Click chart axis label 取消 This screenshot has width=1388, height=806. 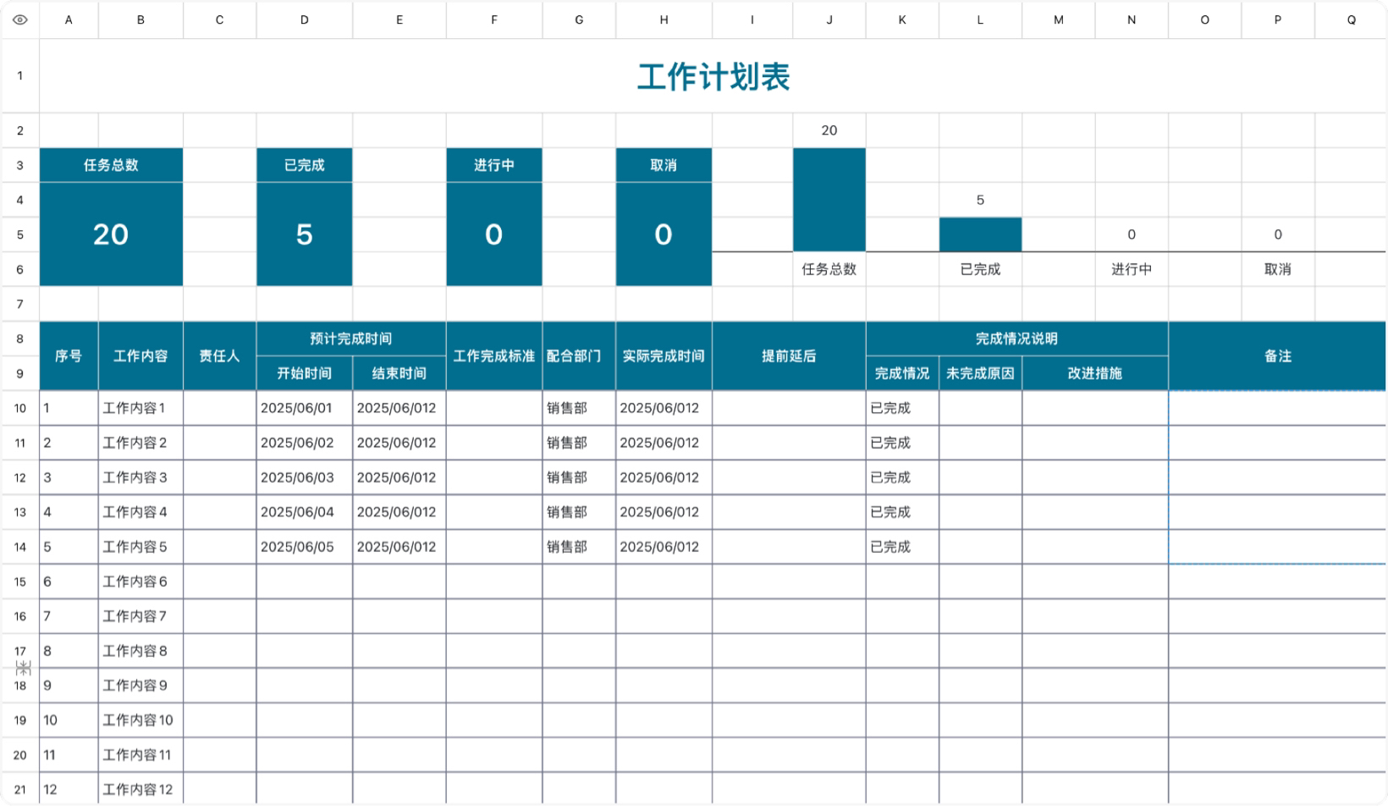pyautogui.click(x=1278, y=269)
